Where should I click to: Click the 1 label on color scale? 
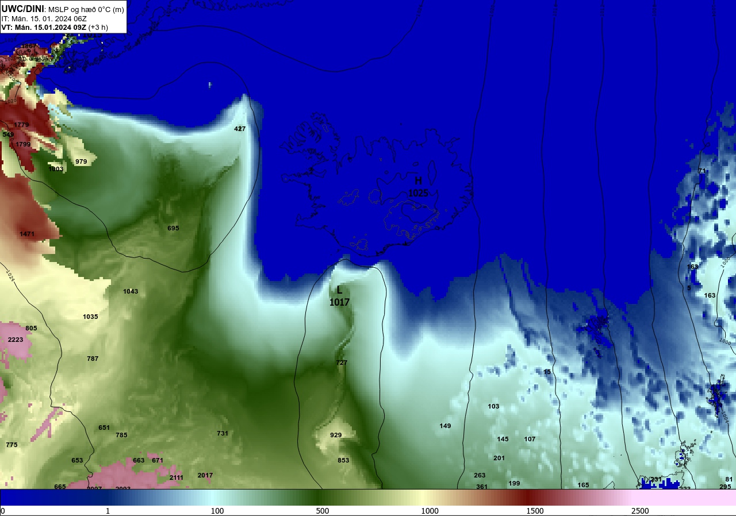click(108, 511)
